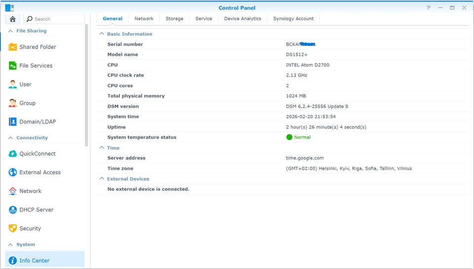Click the magnifier icon in search box

(x=29, y=19)
